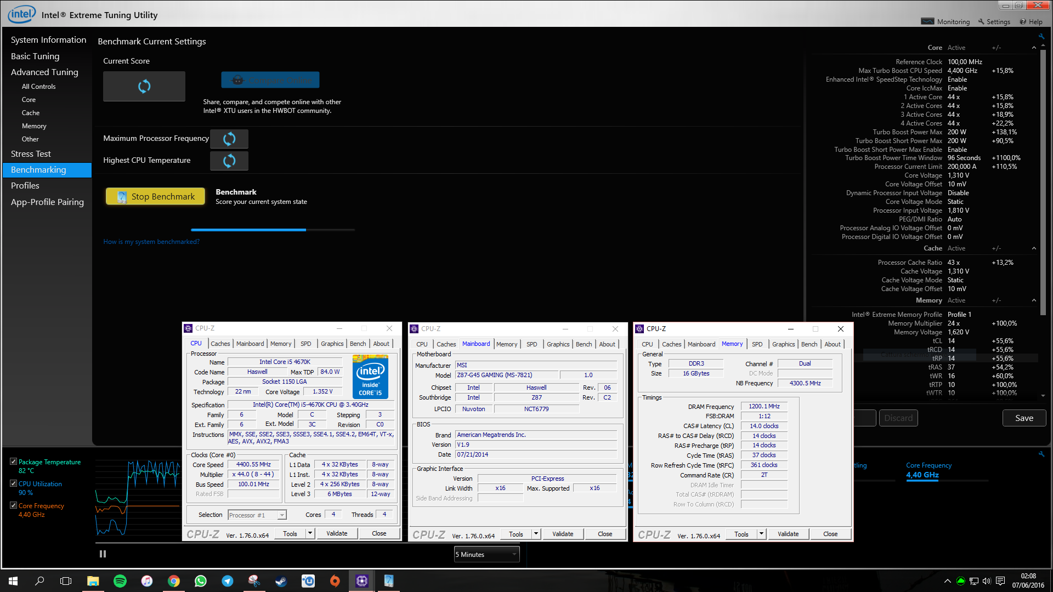The image size is (1053, 592).
Task: Click Validate in the CPU tab window
Action: (x=337, y=533)
